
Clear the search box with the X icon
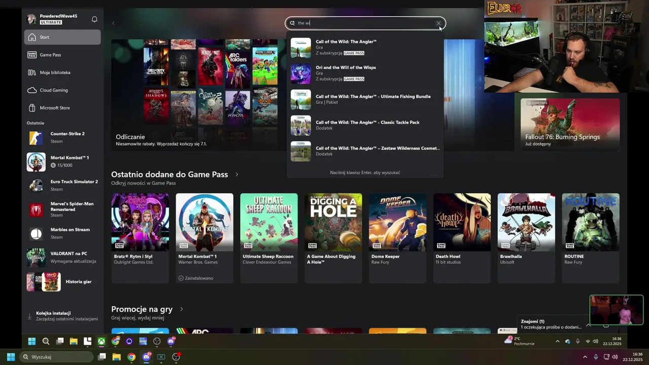[439, 23]
